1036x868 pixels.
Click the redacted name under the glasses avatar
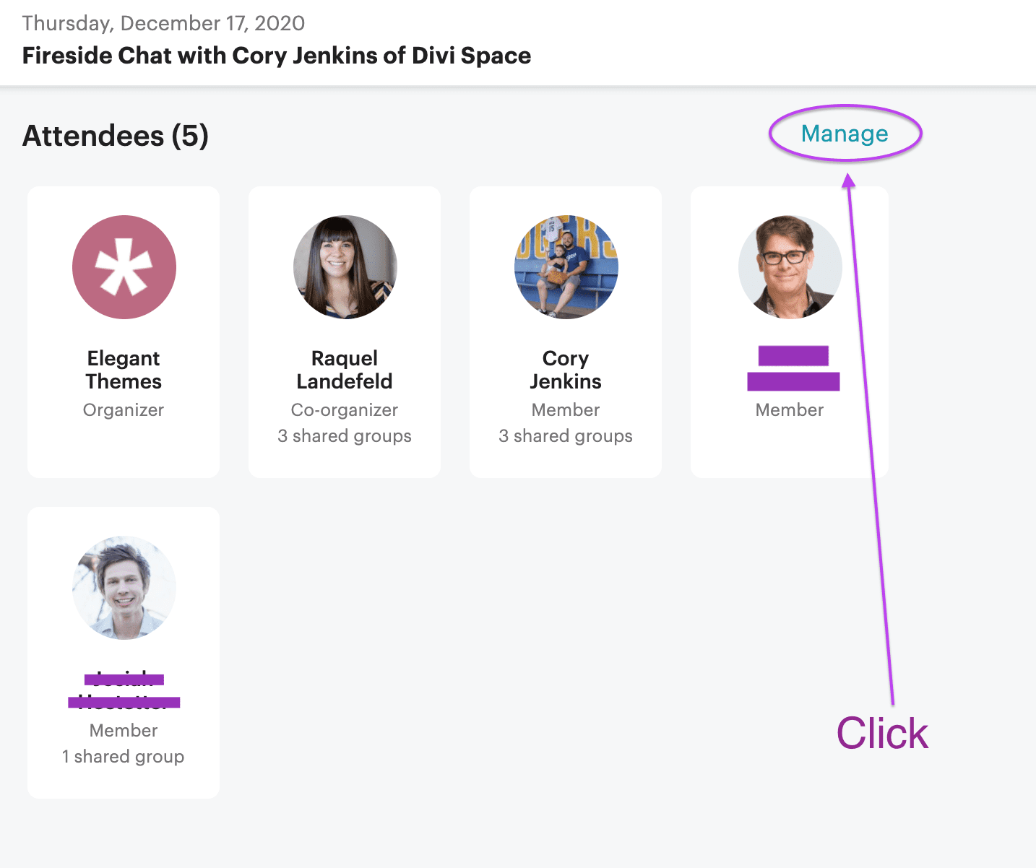[793, 369]
